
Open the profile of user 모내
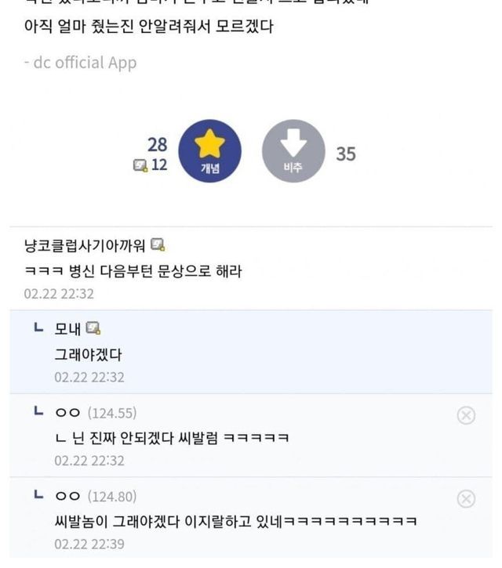click(x=67, y=328)
